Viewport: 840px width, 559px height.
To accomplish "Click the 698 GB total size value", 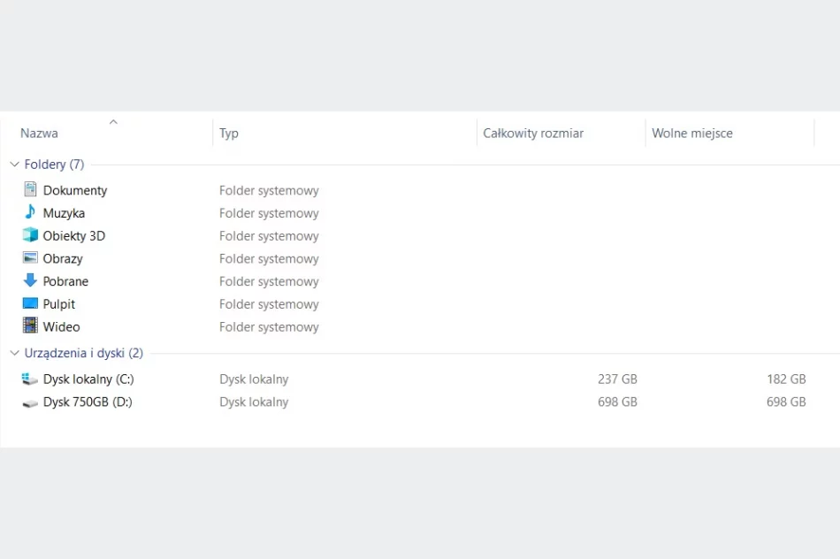I will click(617, 402).
